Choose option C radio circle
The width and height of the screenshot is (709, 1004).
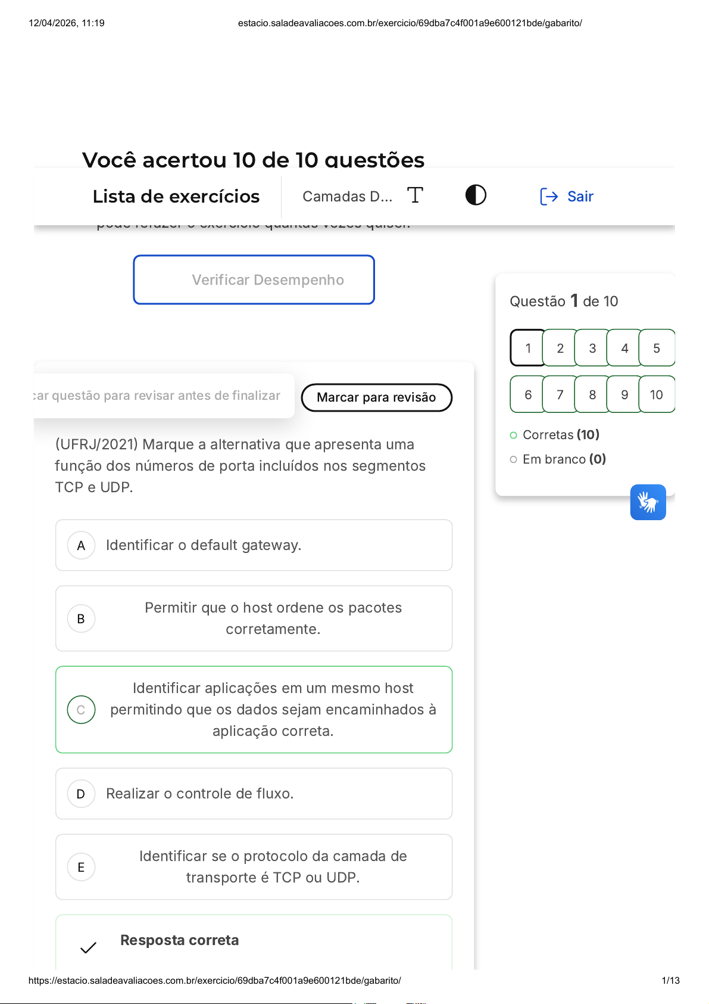(82, 710)
